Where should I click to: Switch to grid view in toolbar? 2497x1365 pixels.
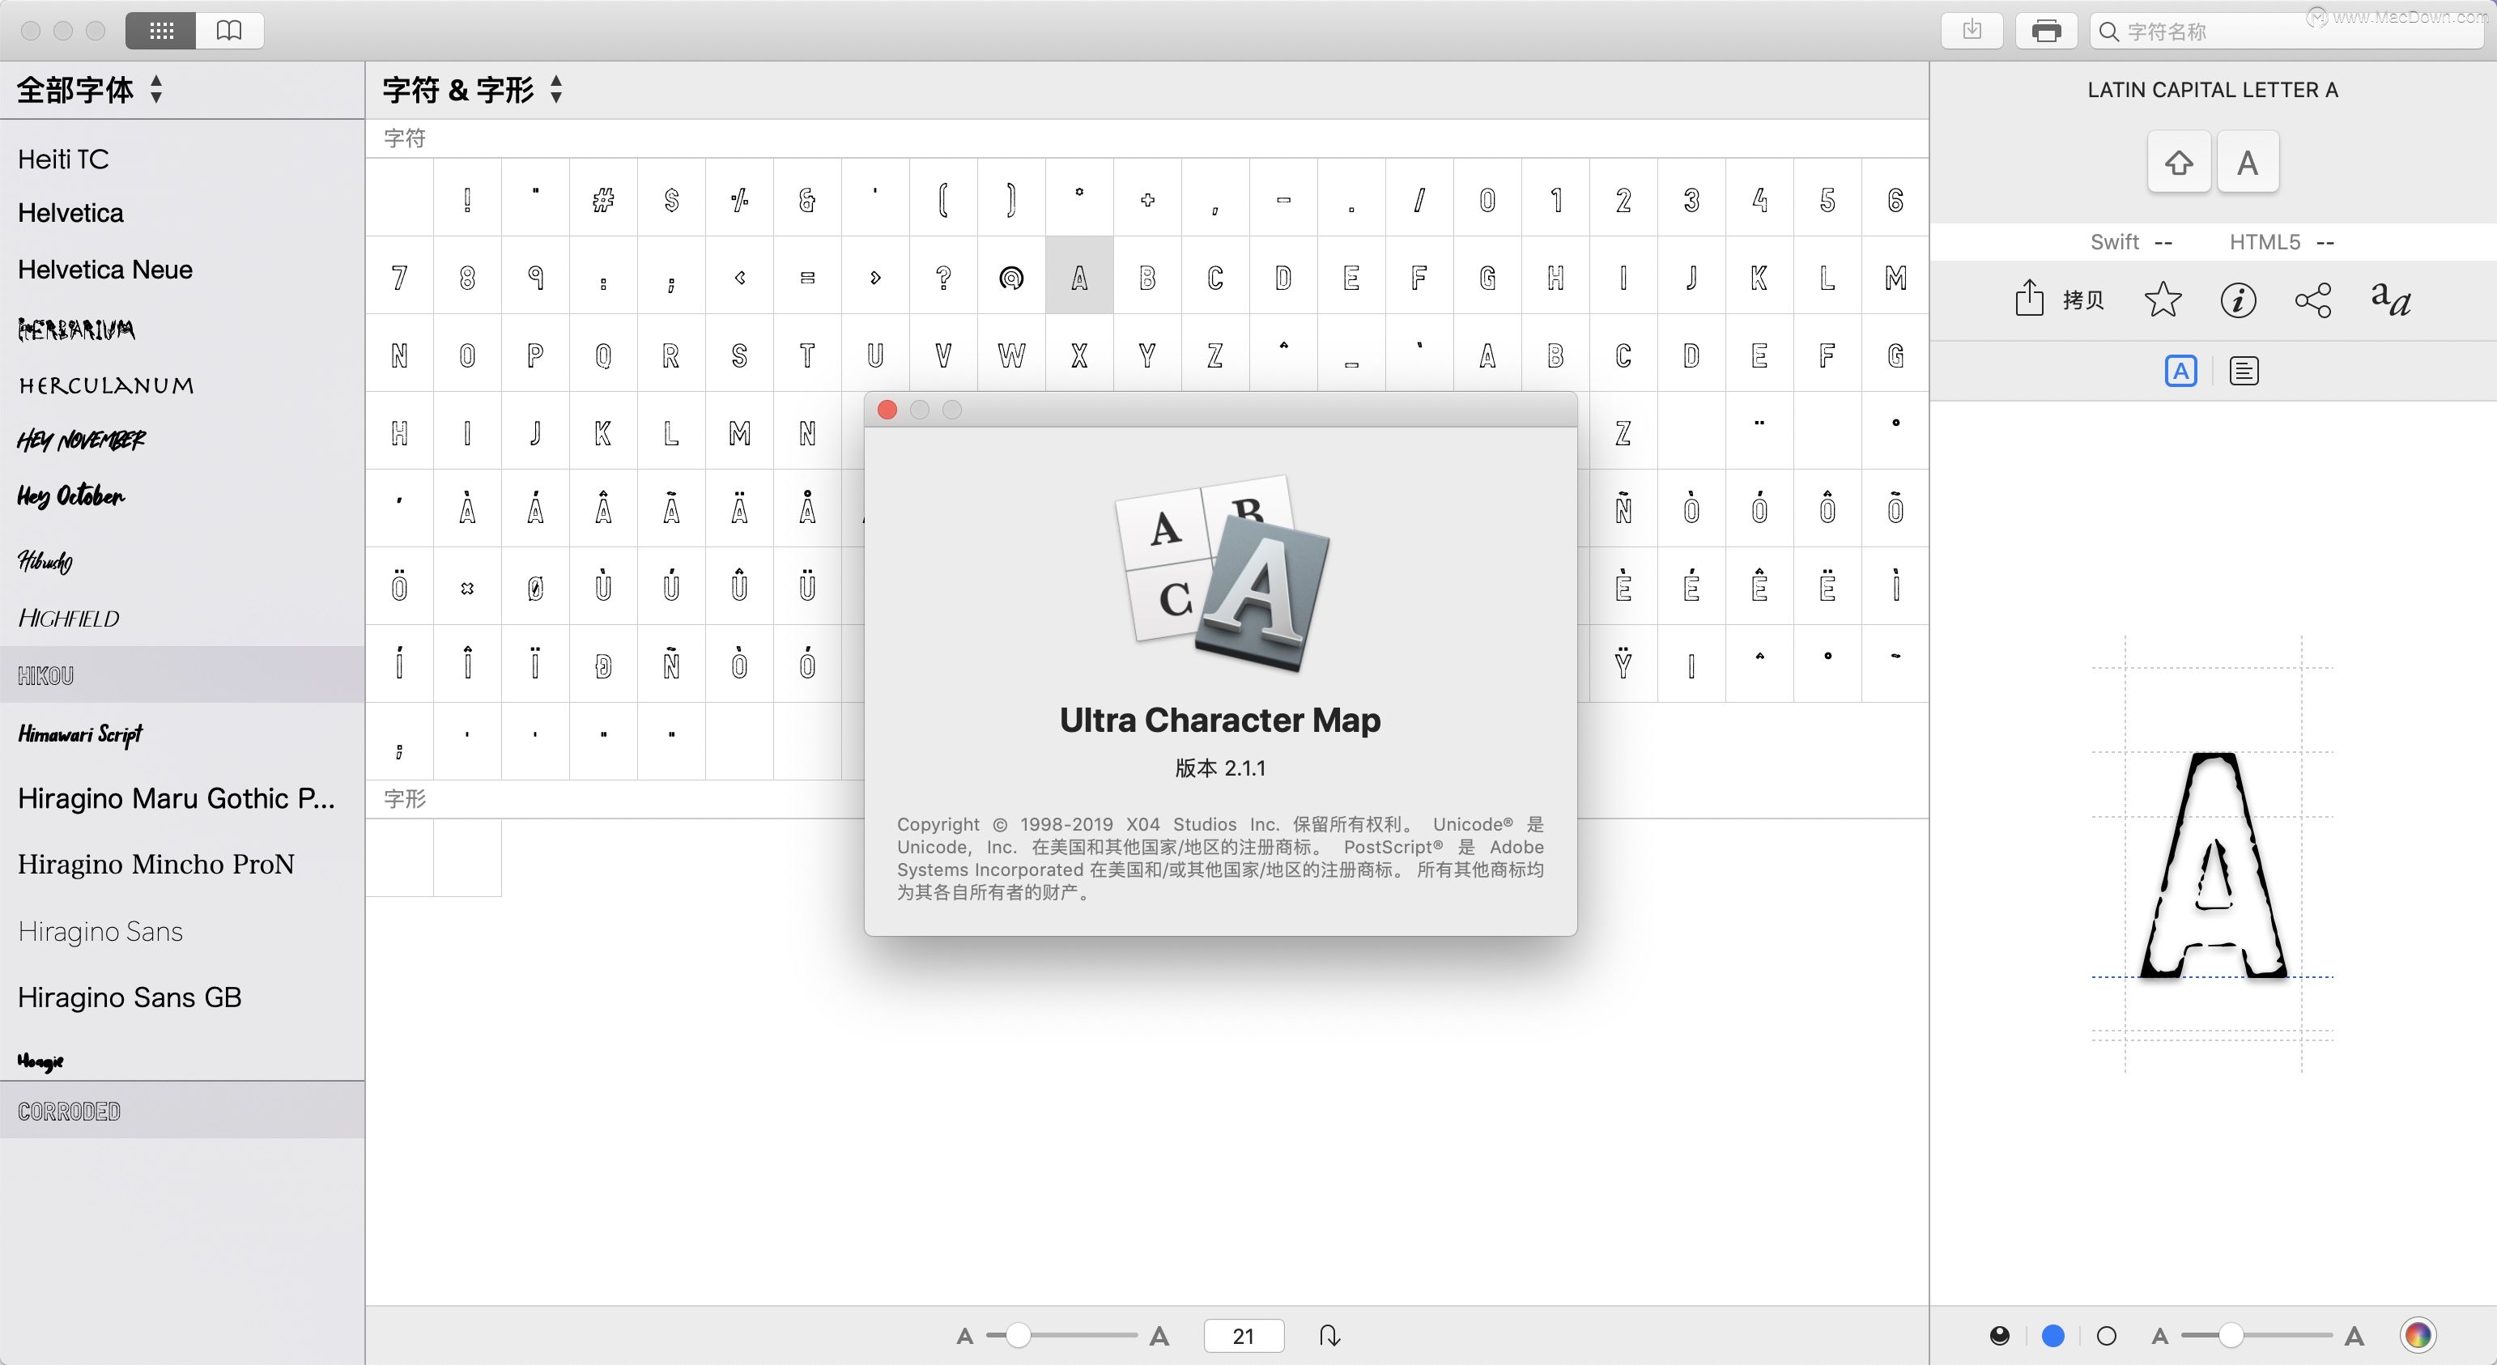coord(161,31)
